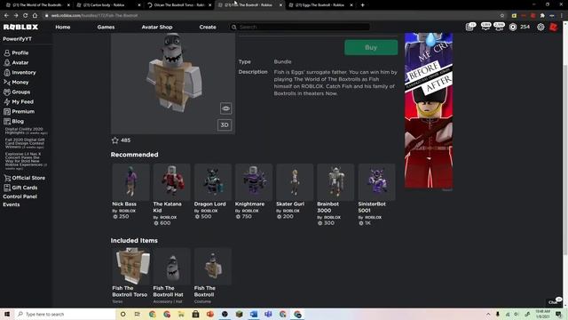Toggle the 3D view button
Image resolution: width=568 pixels, height=320 pixels.
tap(225, 125)
